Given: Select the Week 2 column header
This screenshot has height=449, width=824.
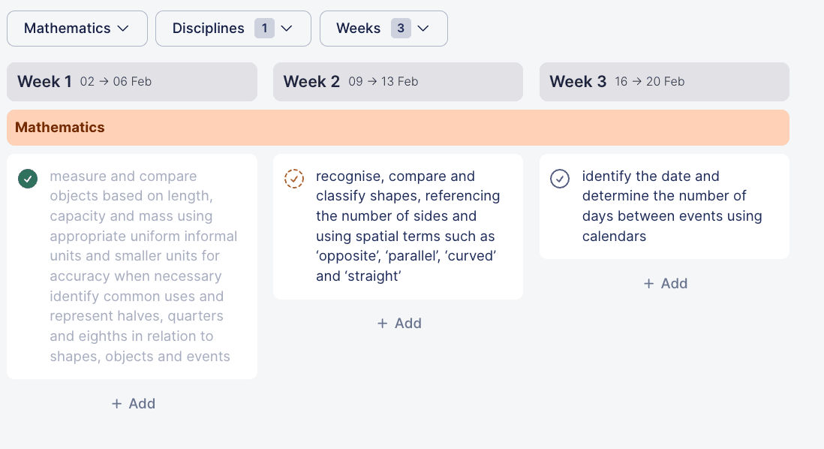Looking at the screenshot, I should 398,82.
